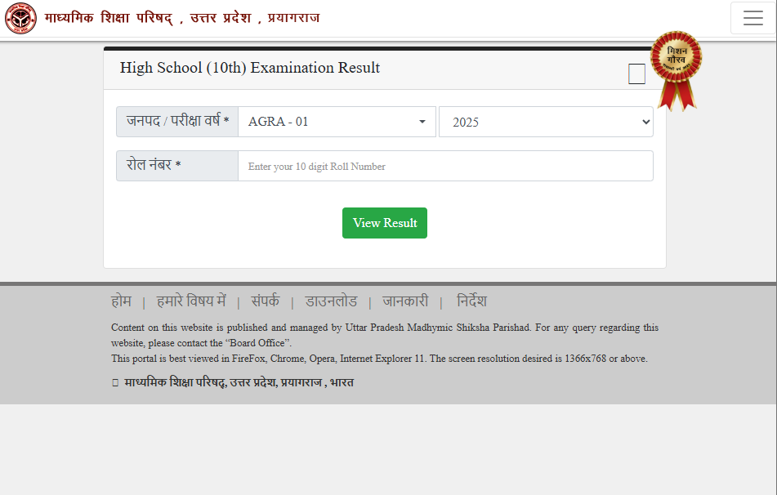Open the निर्देश instructions link
The width and height of the screenshot is (777, 495).
click(471, 301)
